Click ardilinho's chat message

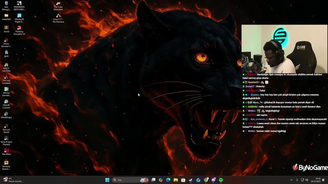click(282, 107)
